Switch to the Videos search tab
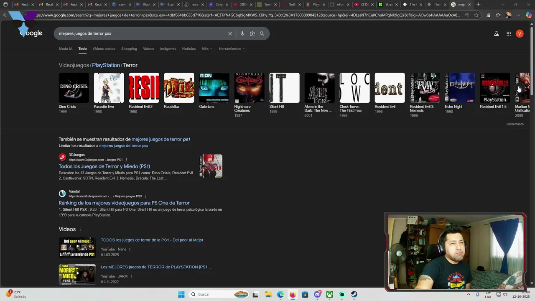This screenshot has width=535, height=301. pyautogui.click(x=148, y=48)
